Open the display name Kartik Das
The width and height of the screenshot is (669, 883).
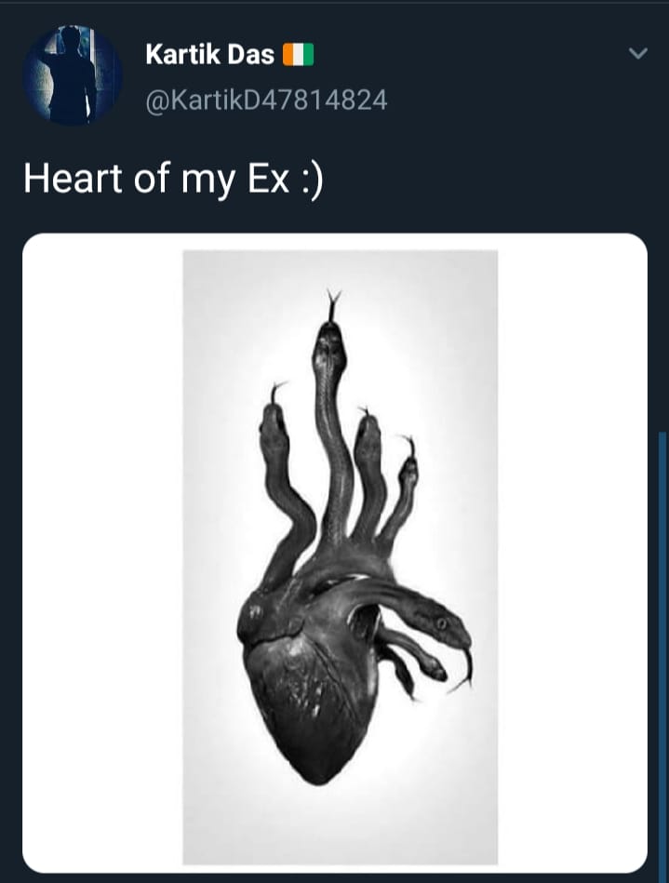click(209, 55)
